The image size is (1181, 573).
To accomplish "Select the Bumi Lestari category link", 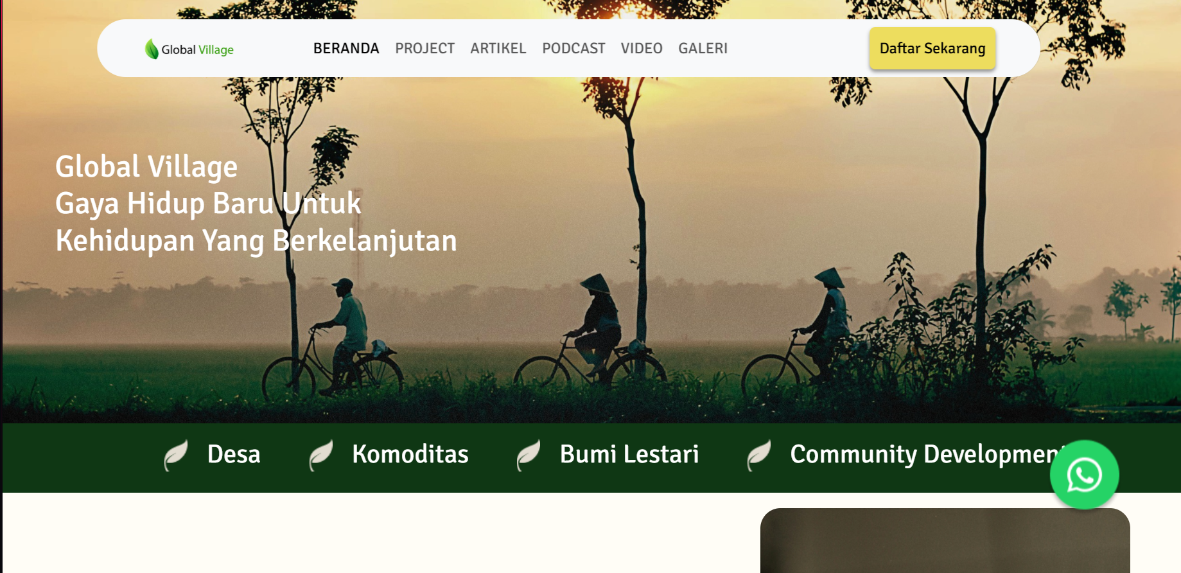I will pos(629,454).
